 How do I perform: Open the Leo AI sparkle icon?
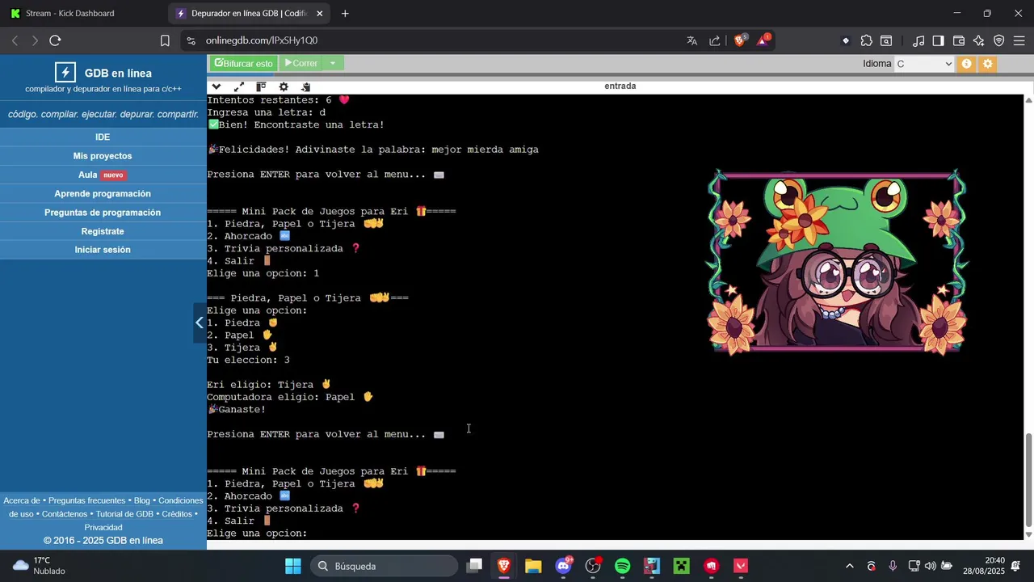pos(979,40)
